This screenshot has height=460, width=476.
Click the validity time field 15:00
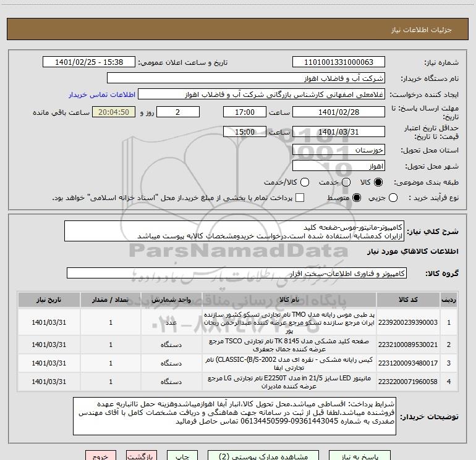[245, 132]
